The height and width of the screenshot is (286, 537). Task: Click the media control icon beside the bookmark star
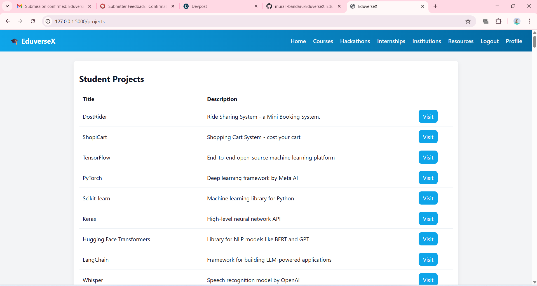coord(486,21)
